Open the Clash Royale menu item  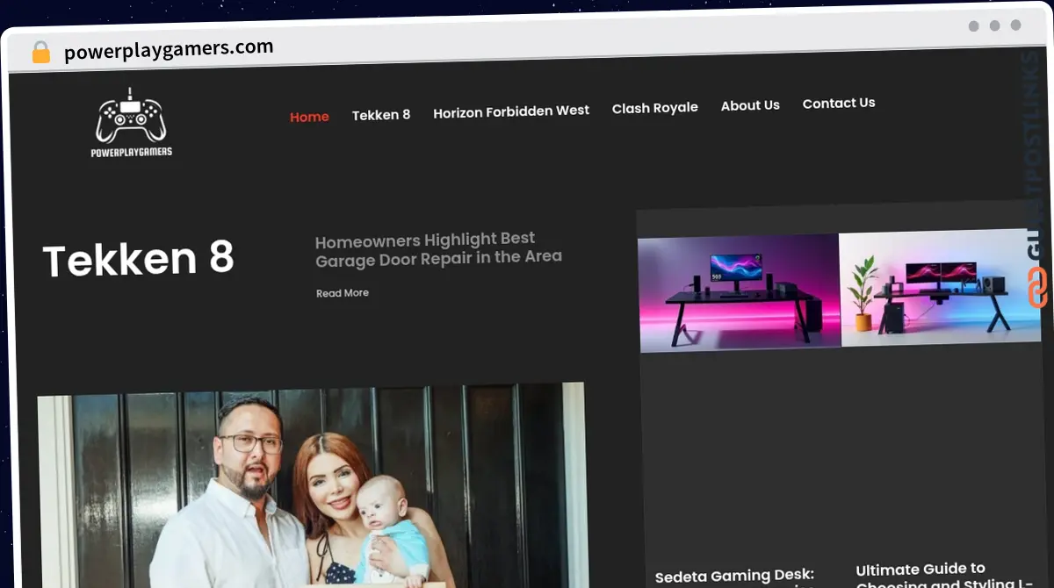coord(655,108)
